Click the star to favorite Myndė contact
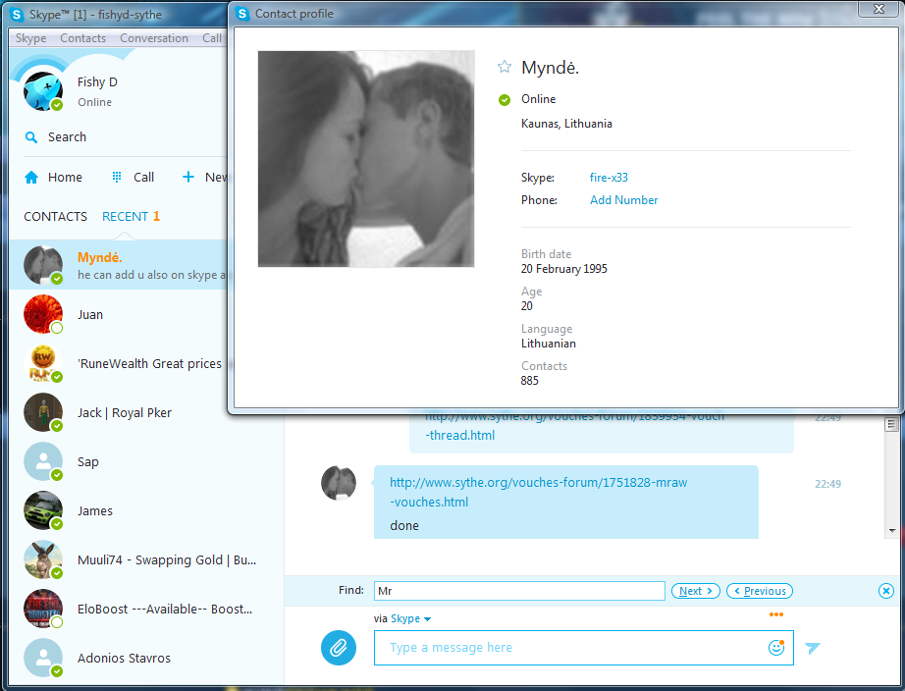This screenshot has width=905, height=691. [505, 67]
